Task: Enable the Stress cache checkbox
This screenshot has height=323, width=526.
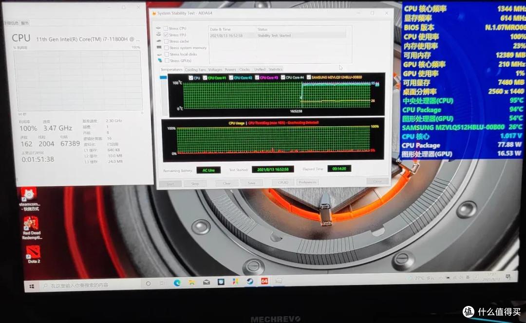Action: 166,41
